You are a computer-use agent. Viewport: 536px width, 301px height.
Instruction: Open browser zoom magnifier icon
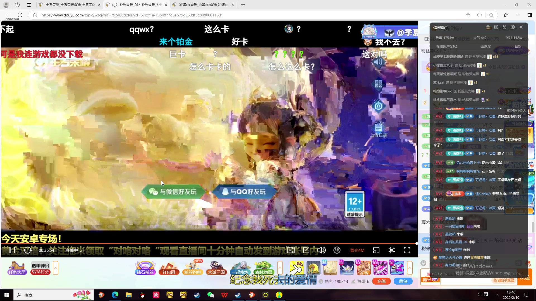tap(468, 15)
